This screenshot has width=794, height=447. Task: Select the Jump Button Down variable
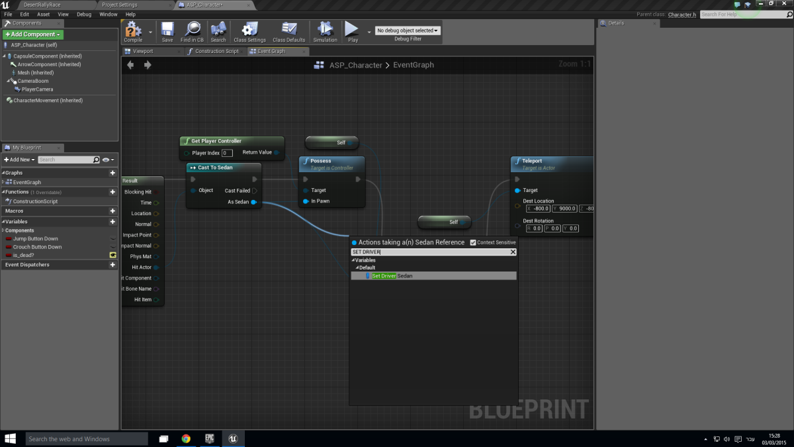click(35, 238)
